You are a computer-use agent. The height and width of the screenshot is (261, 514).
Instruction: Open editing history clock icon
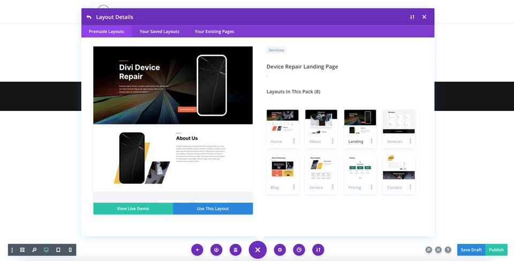point(299,250)
